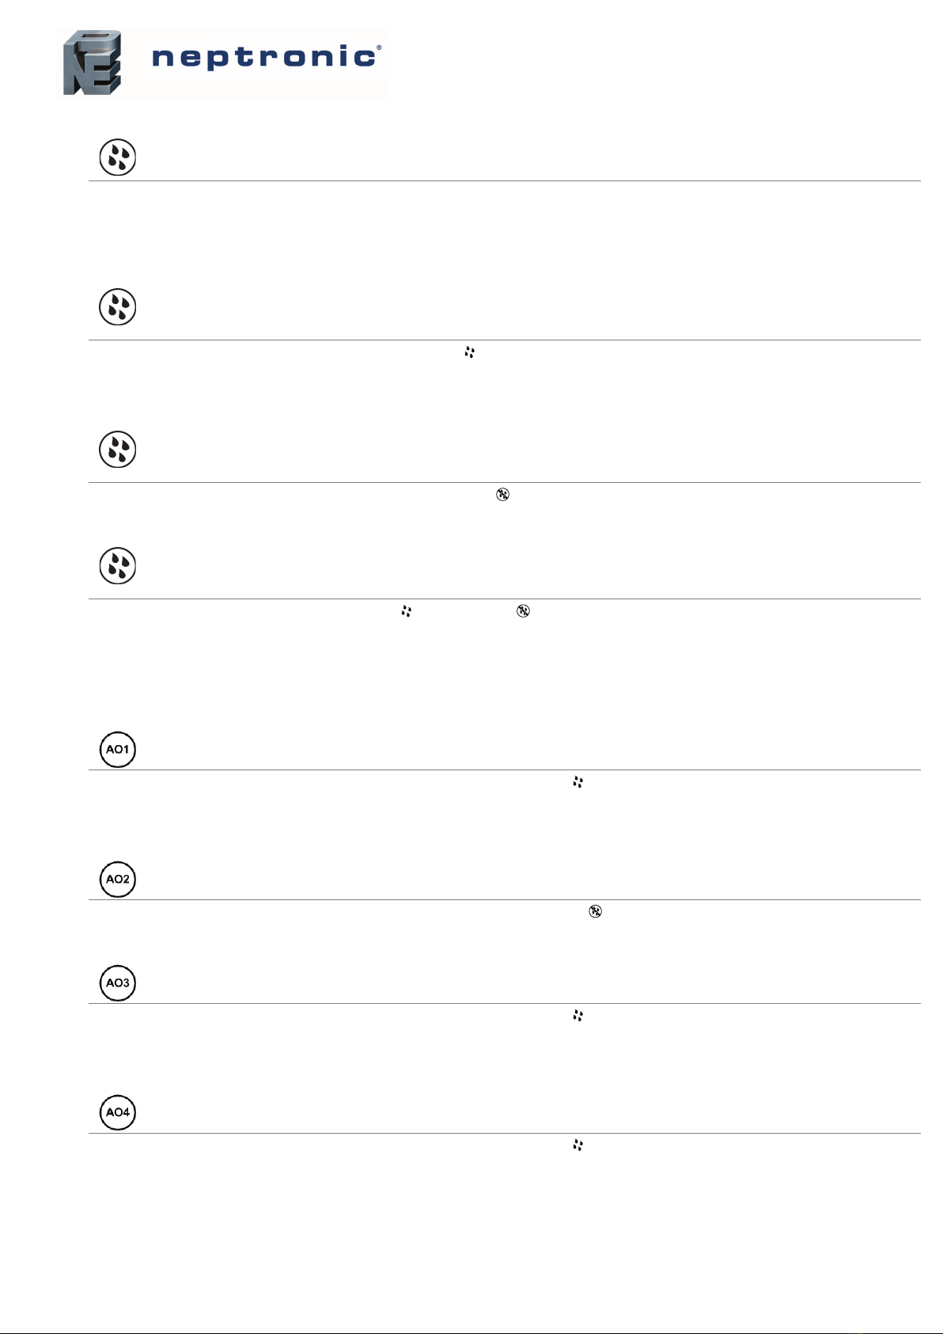Click the small droplets symbol below AO3 divider

pyautogui.click(x=578, y=1016)
